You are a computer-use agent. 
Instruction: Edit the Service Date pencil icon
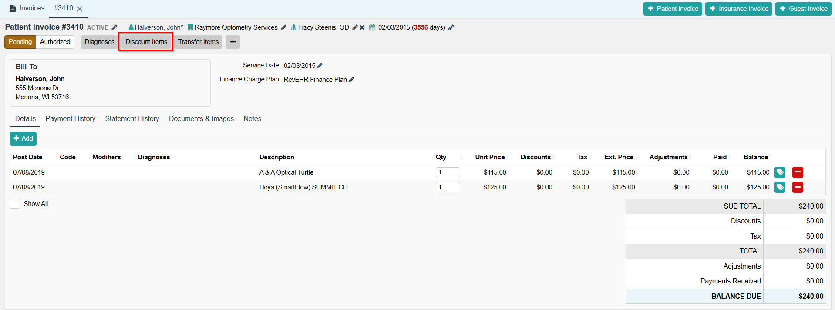coord(320,66)
